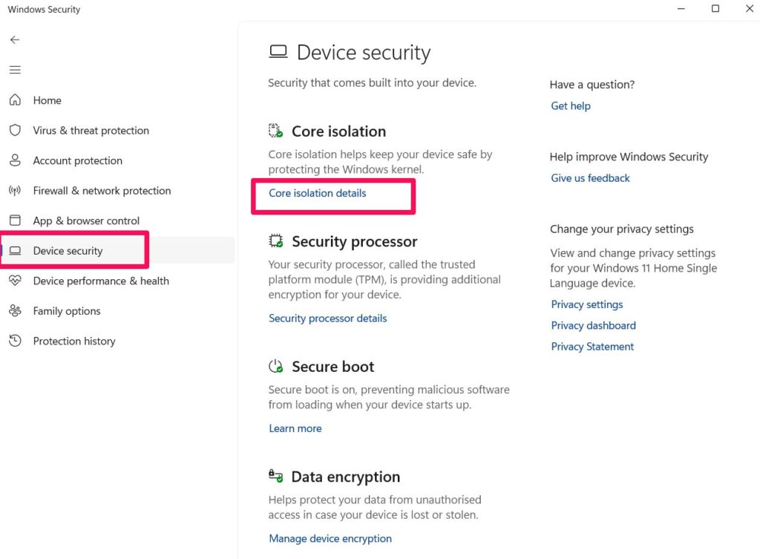Open Manage device encryption link
Image resolution: width=760 pixels, height=559 pixels.
coord(330,539)
